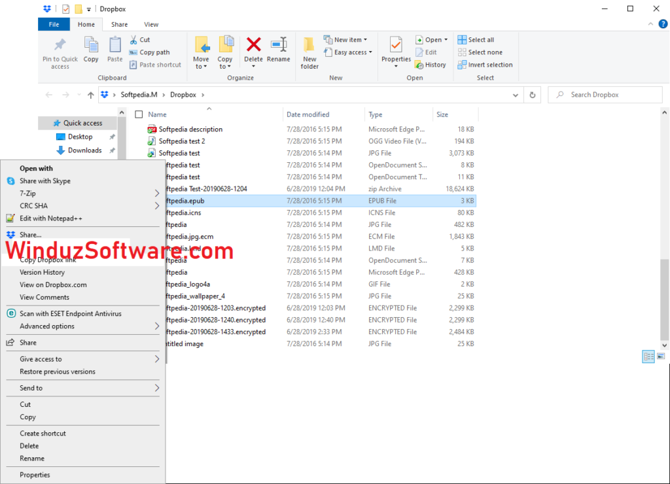
Task: Expand address bar history dropdown
Action: point(516,95)
